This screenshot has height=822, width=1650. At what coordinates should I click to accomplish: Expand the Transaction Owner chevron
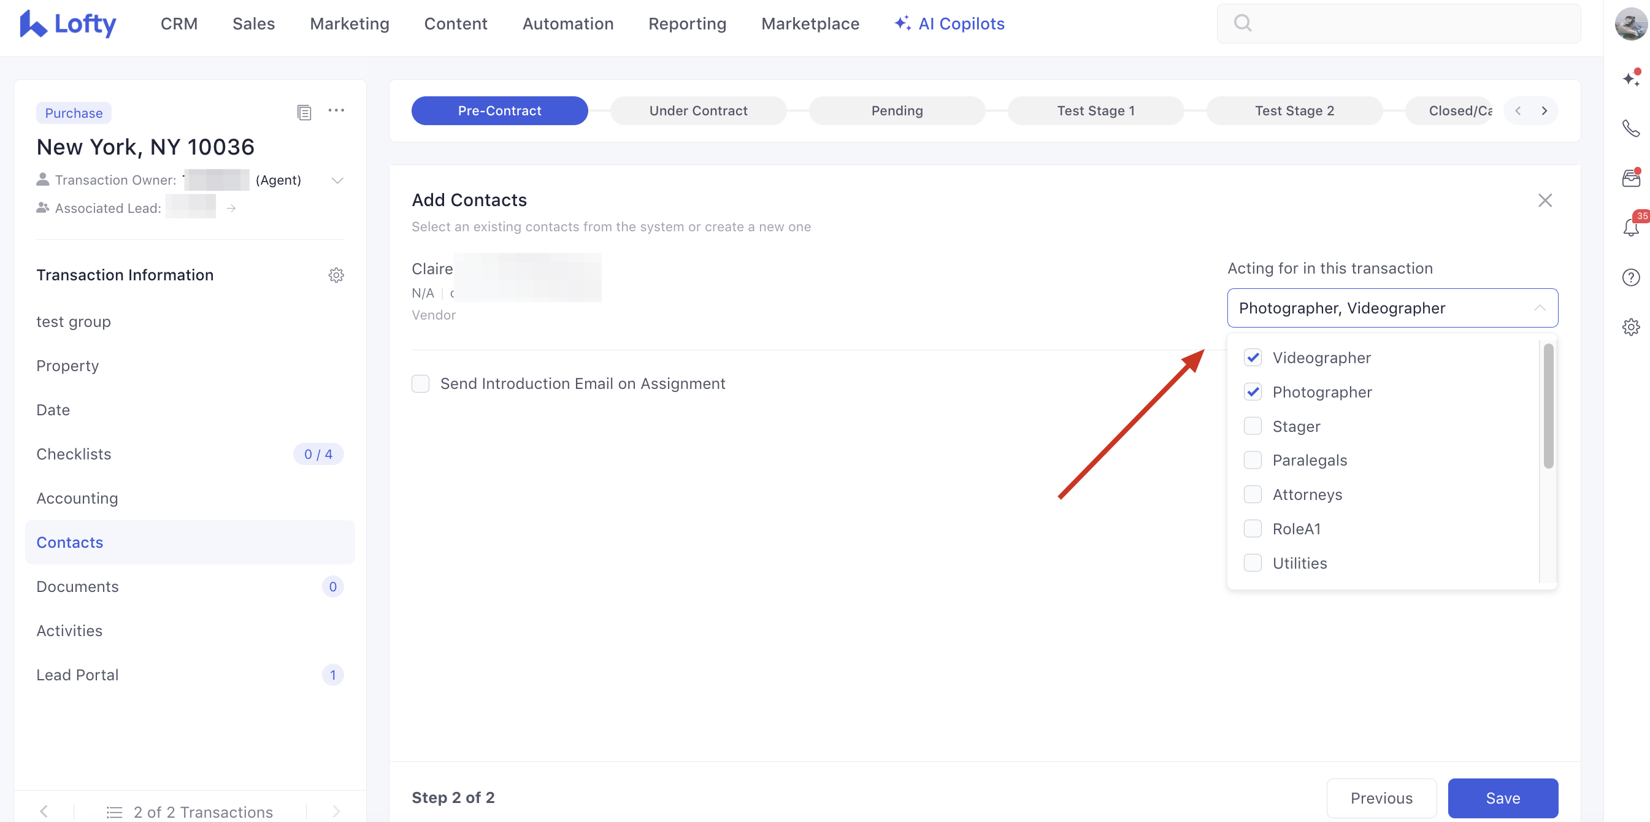[337, 180]
